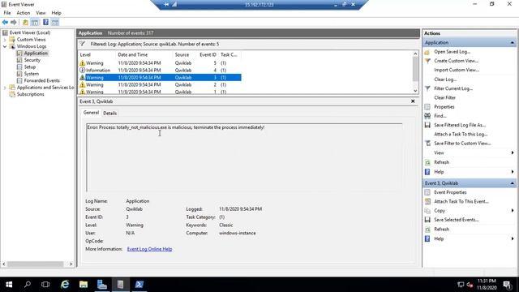
Task: Click the Filter Current Log funnel icon
Action: (427, 88)
